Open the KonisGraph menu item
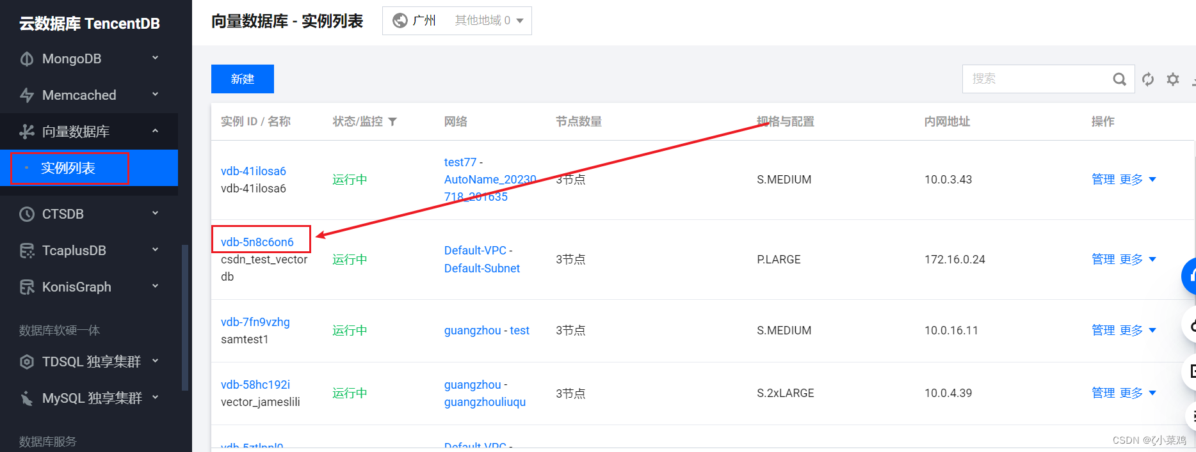The width and height of the screenshot is (1196, 452). coord(89,287)
